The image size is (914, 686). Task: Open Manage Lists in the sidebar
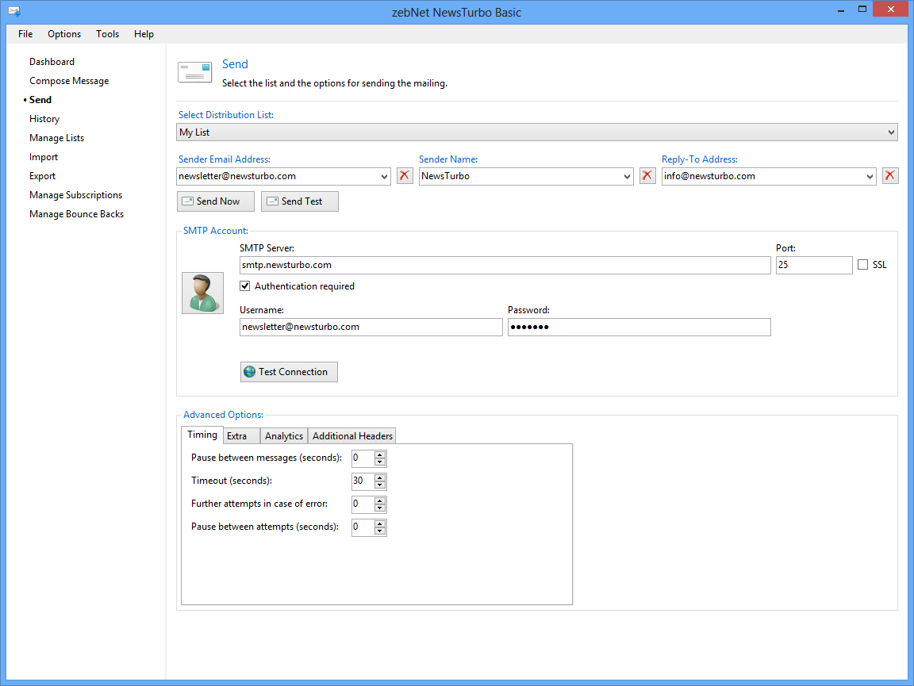(x=56, y=138)
